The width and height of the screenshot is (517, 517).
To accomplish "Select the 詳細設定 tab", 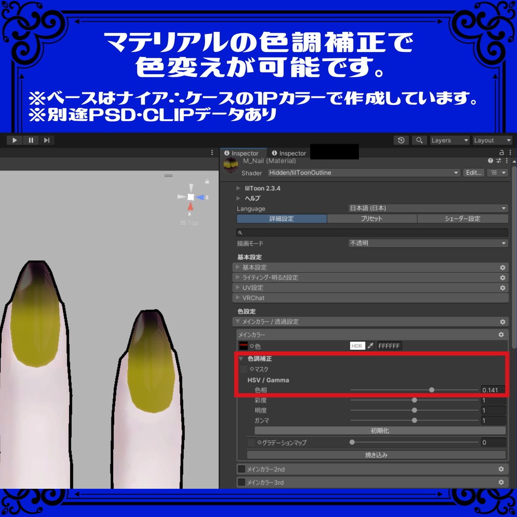I will 282,219.
